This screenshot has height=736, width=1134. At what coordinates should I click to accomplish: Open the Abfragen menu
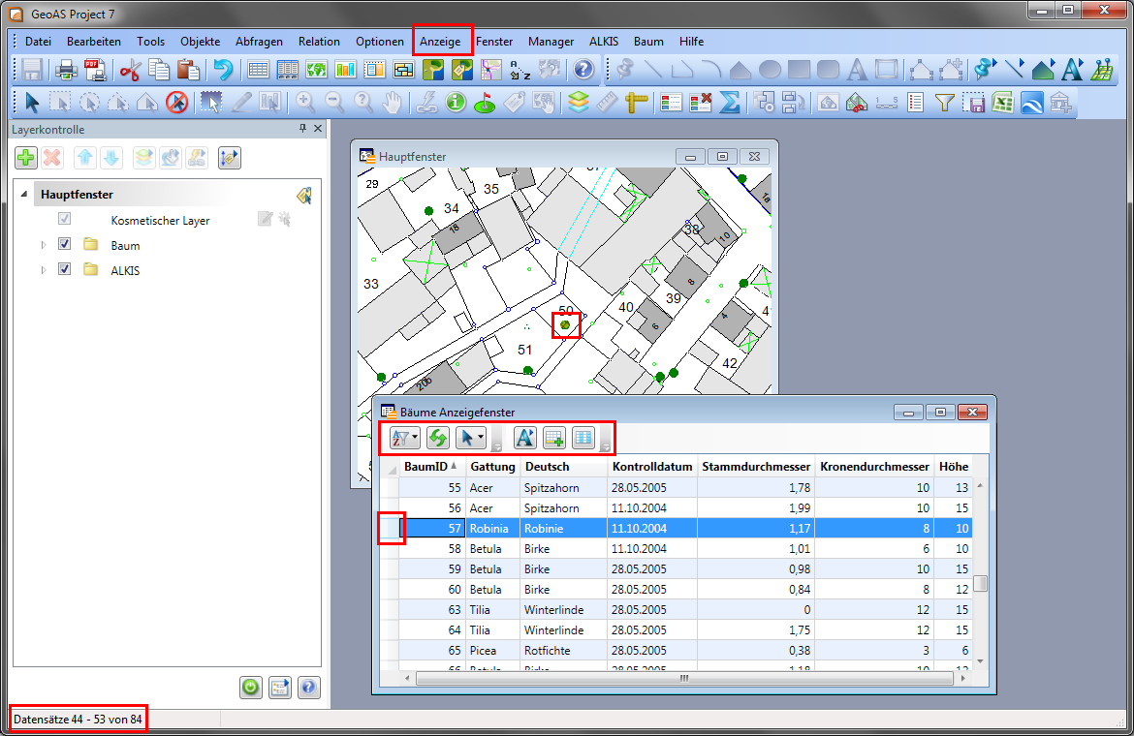pyautogui.click(x=259, y=42)
